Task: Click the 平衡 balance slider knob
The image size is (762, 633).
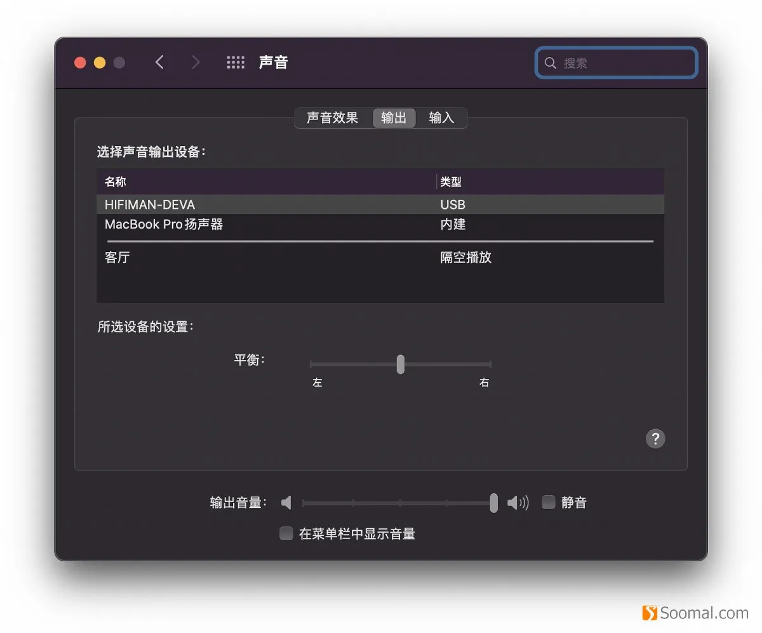Action: [x=401, y=364]
